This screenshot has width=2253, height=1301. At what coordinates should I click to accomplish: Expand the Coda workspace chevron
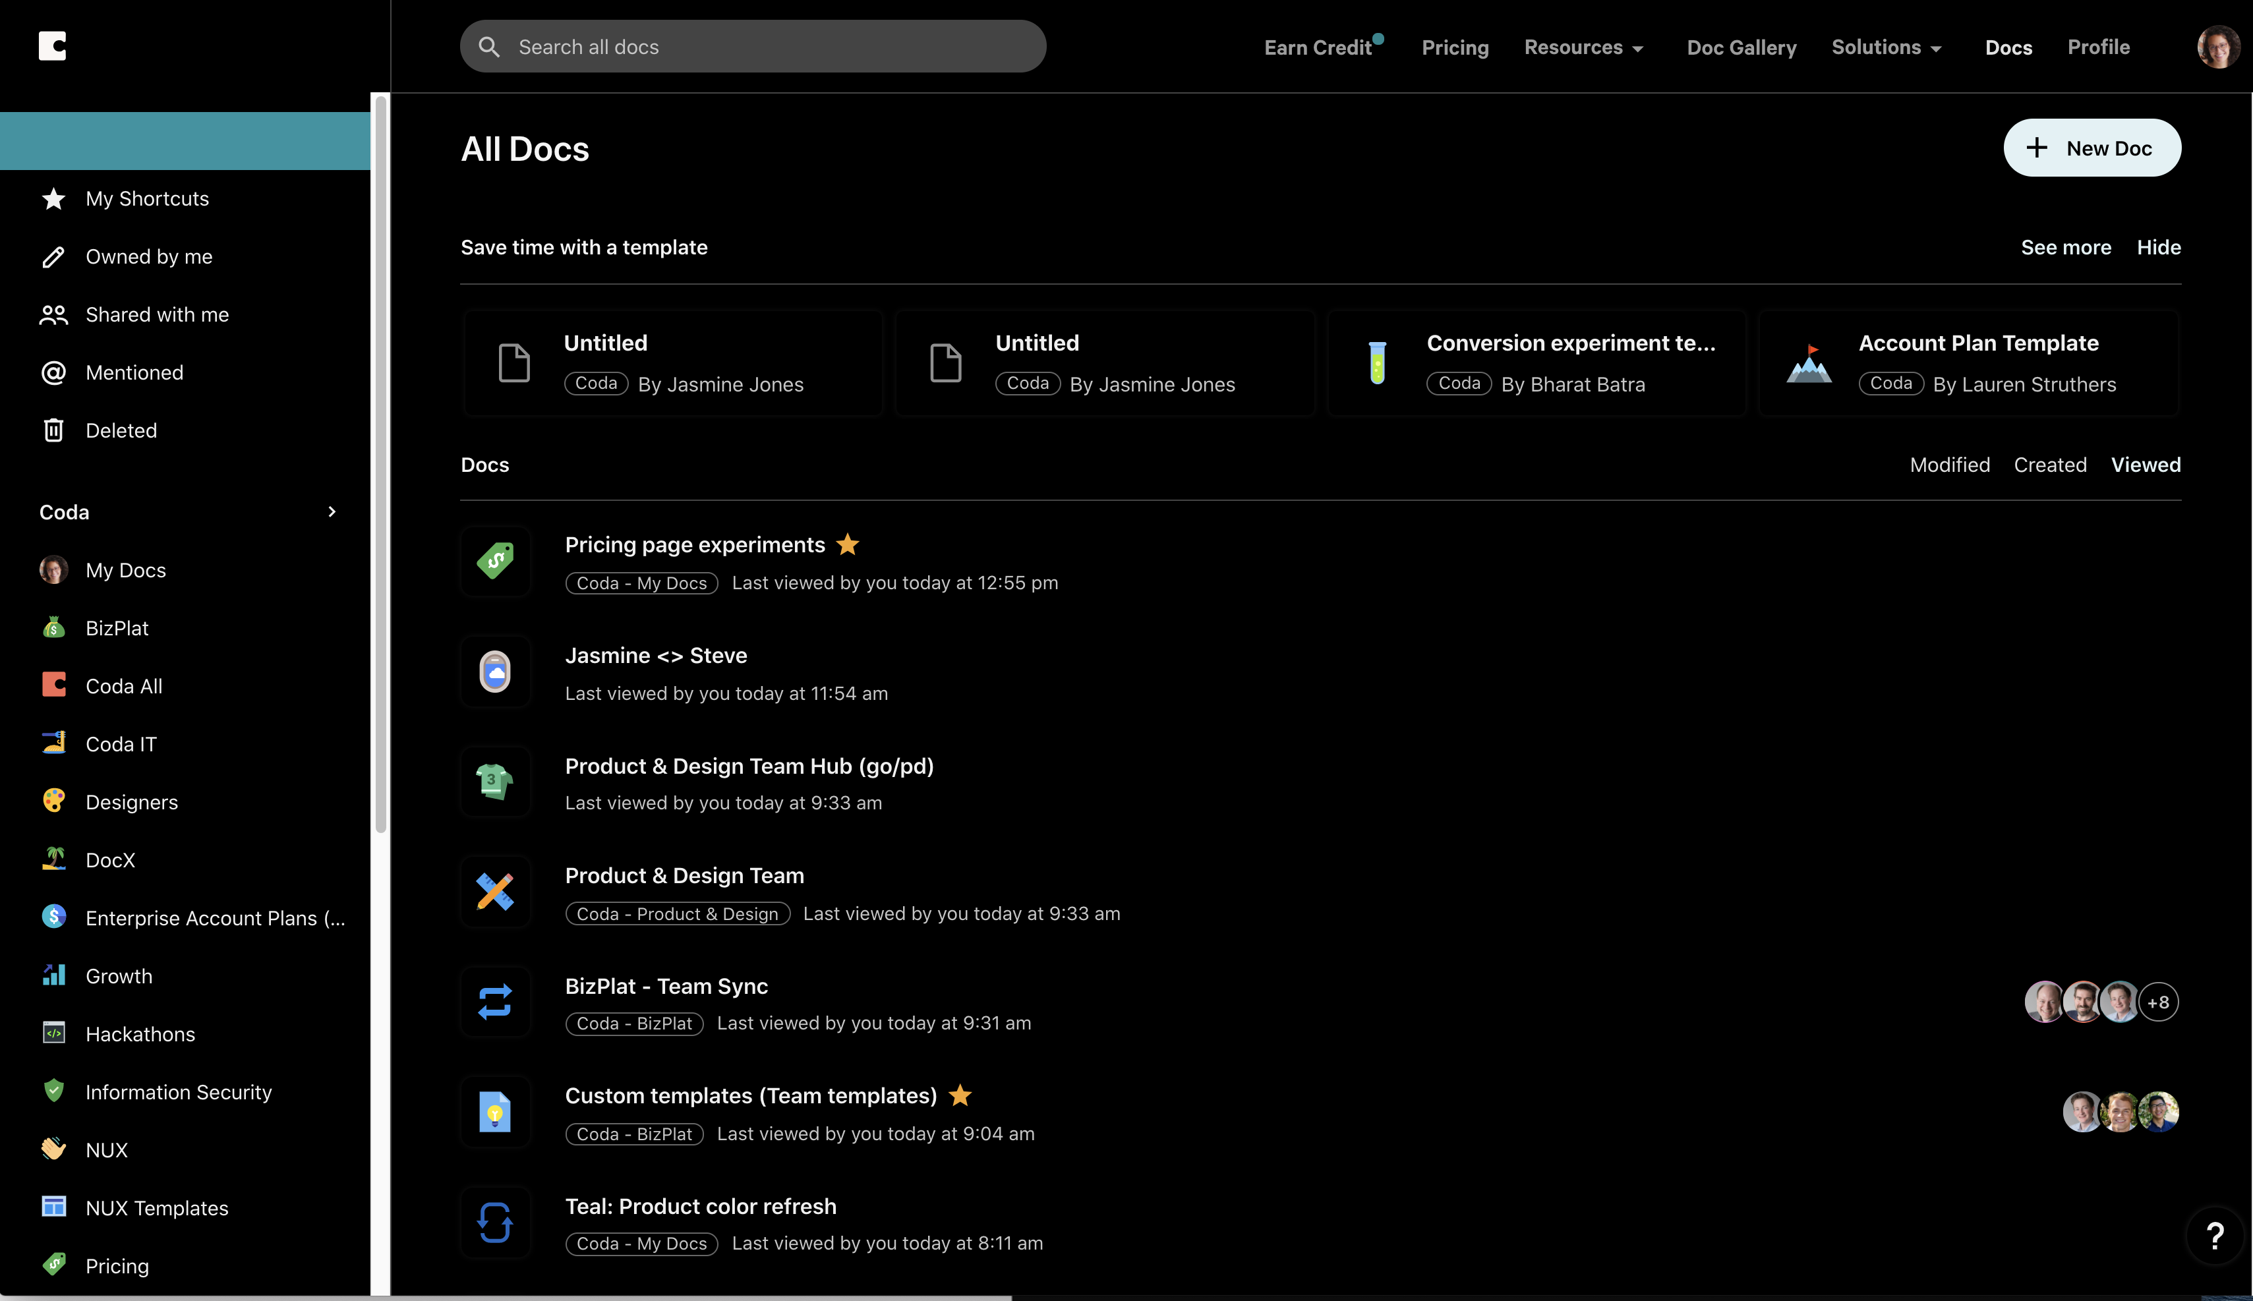(x=332, y=511)
